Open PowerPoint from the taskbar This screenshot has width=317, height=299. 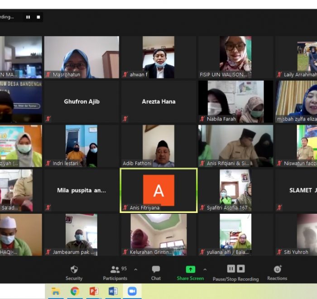(x=94, y=291)
